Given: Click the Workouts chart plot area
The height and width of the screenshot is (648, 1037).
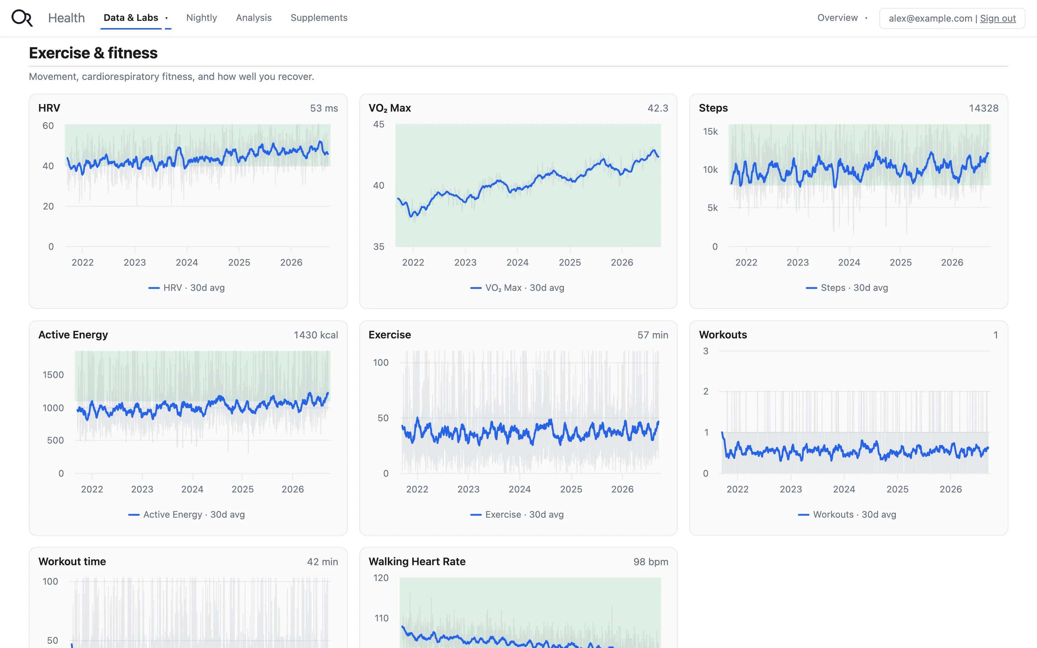Looking at the screenshot, I should point(855,412).
